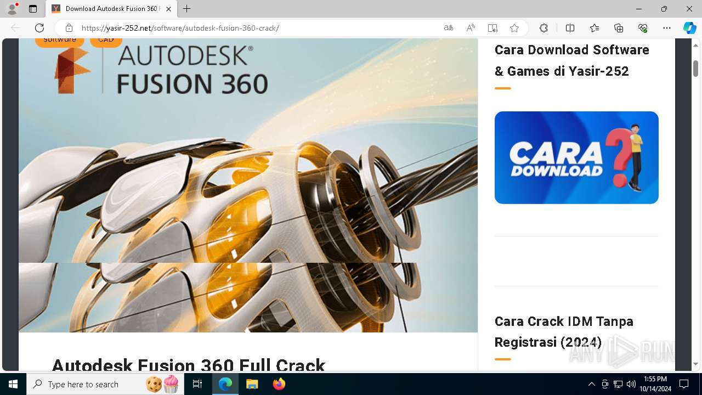View site information lock icon
This screenshot has width=702, height=395.
[x=69, y=28]
